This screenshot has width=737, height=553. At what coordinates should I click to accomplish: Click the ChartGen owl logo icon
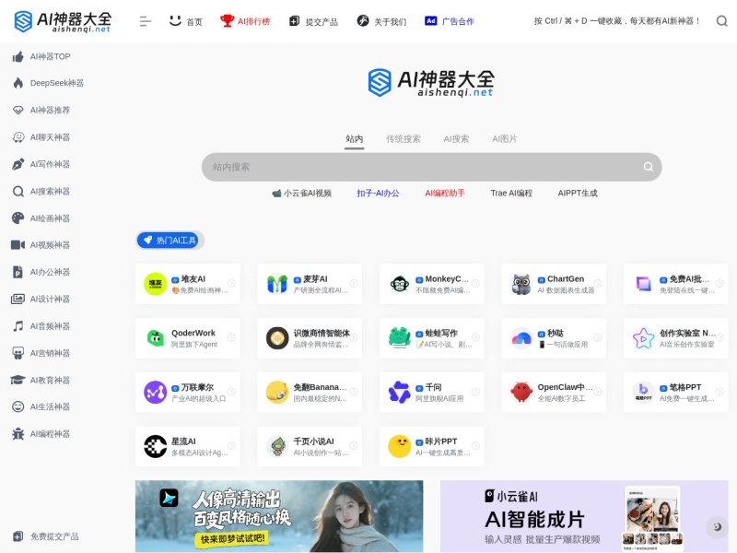(521, 284)
